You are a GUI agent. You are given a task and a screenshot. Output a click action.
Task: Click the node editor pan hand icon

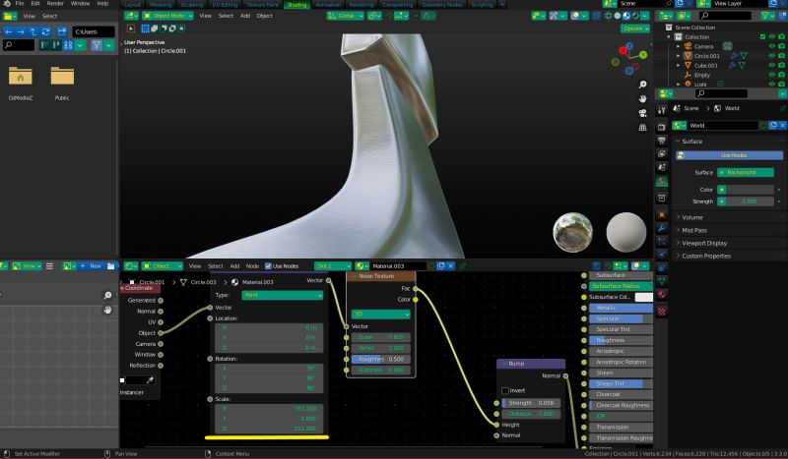tap(107, 310)
